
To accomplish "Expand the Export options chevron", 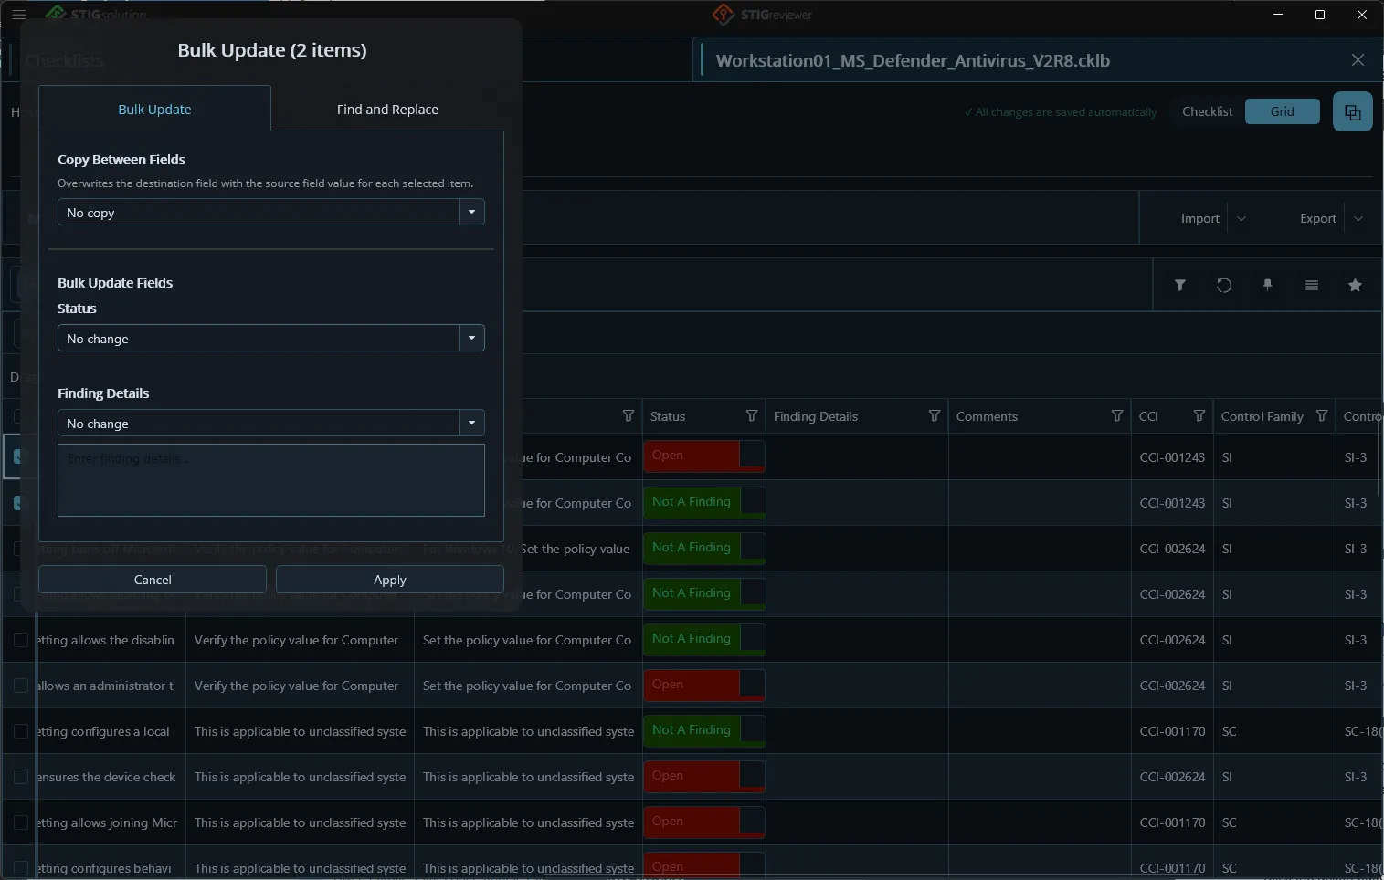I will 1358,218.
